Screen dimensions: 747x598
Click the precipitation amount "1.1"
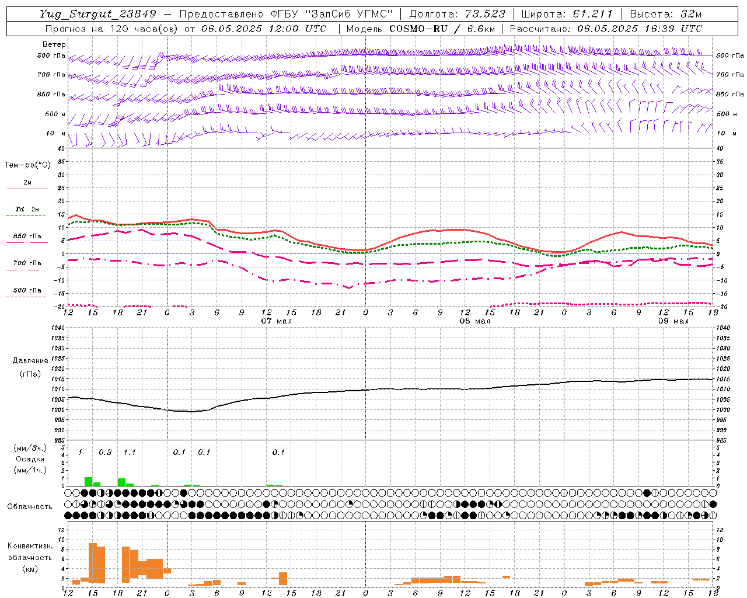pos(130,453)
